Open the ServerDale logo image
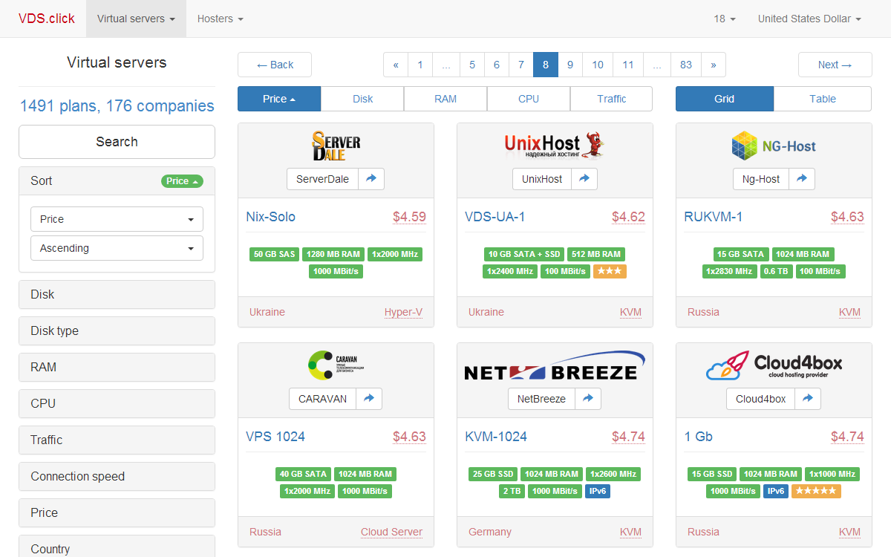The image size is (891, 557). 336,146
